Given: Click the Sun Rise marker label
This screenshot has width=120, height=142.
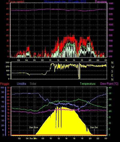Looking at the screenshot, I should click(34, 127).
